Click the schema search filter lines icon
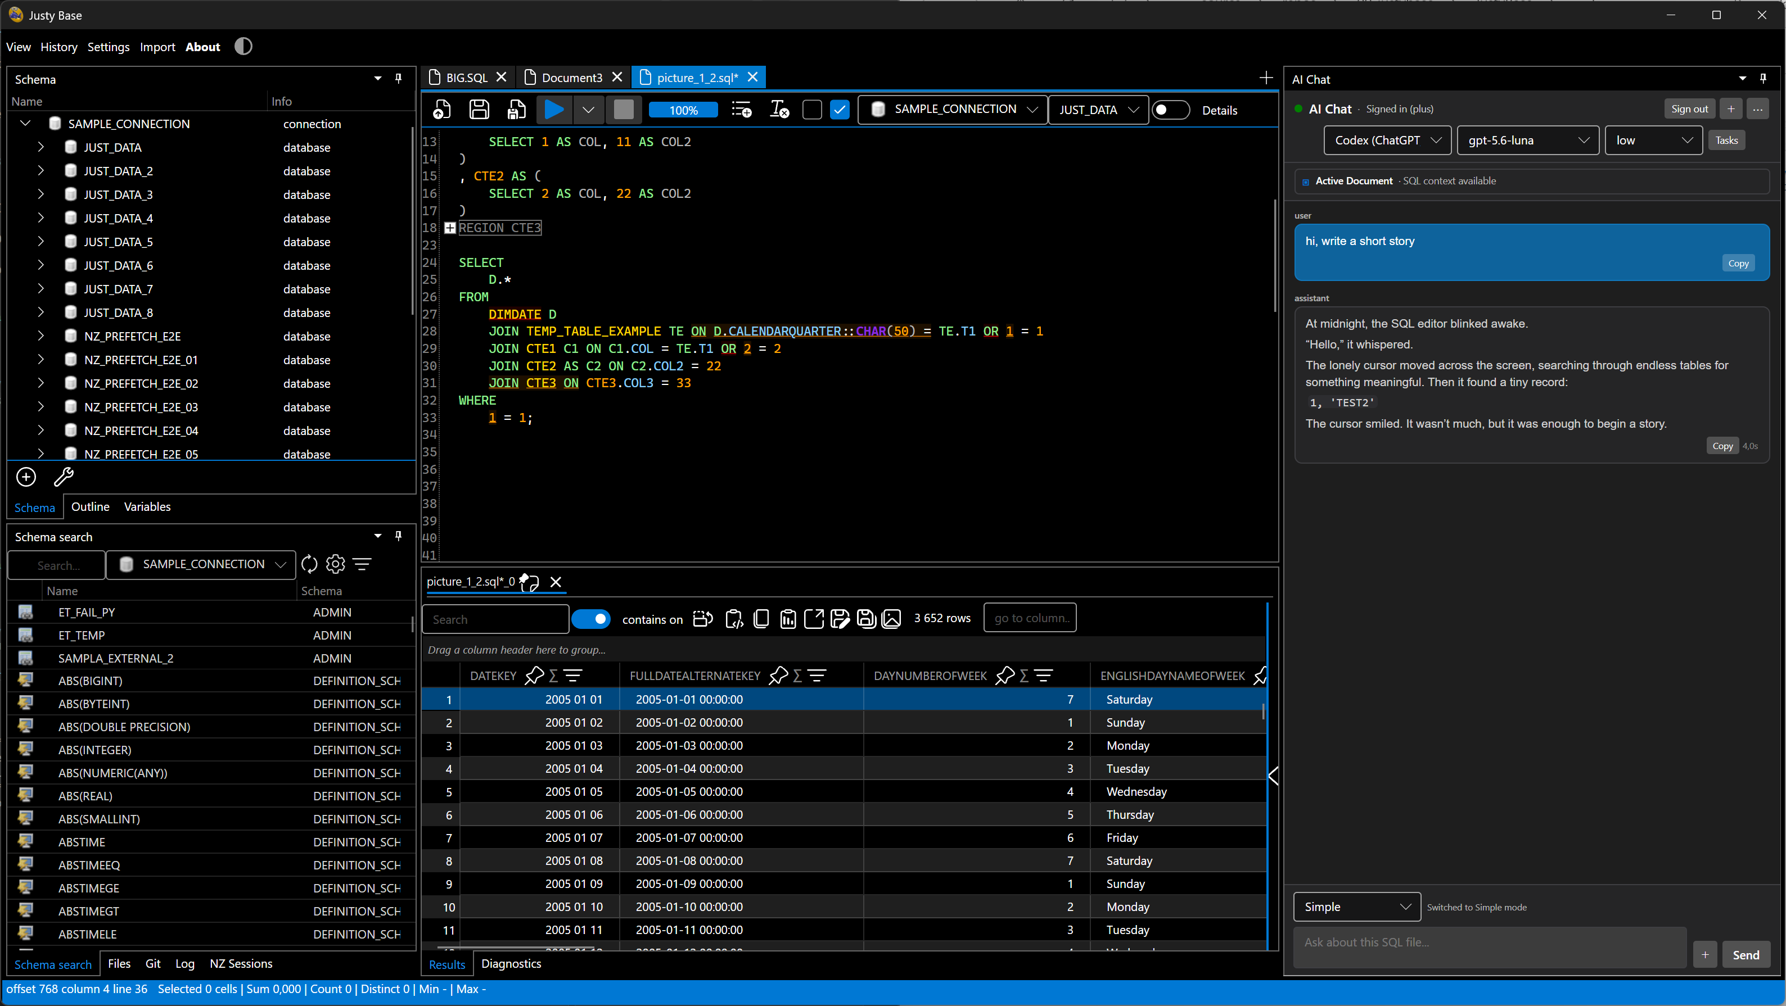Image resolution: width=1786 pixels, height=1006 pixels. click(362, 565)
